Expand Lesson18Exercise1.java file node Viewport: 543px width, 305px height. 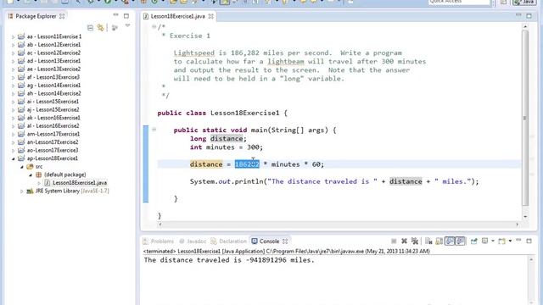(39, 183)
